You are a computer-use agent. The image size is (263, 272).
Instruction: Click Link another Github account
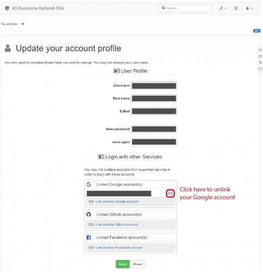pyautogui.click(x=130, y=225)
